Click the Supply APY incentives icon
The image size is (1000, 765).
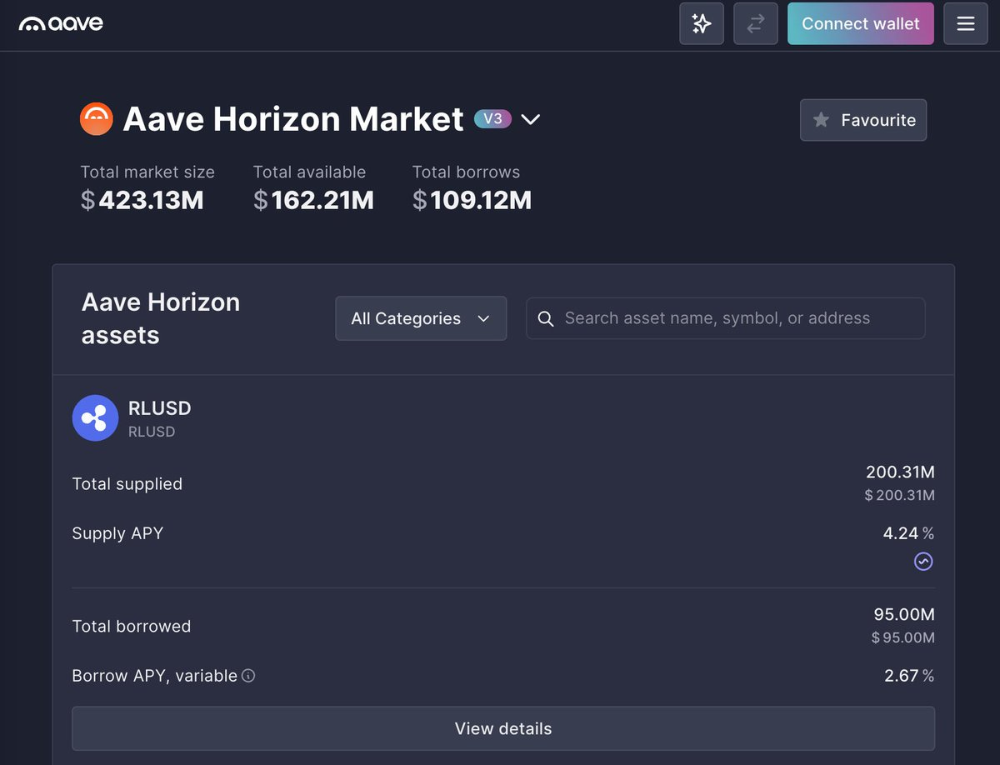click(923, 562)
